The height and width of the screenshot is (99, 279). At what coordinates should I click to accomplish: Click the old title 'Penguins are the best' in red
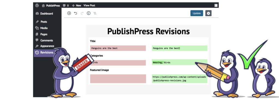[104, 48]
